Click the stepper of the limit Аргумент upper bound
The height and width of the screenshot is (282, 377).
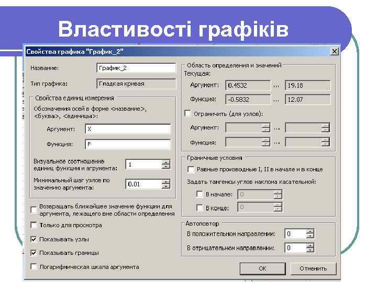pyautogui.click(x=325, y=128)
